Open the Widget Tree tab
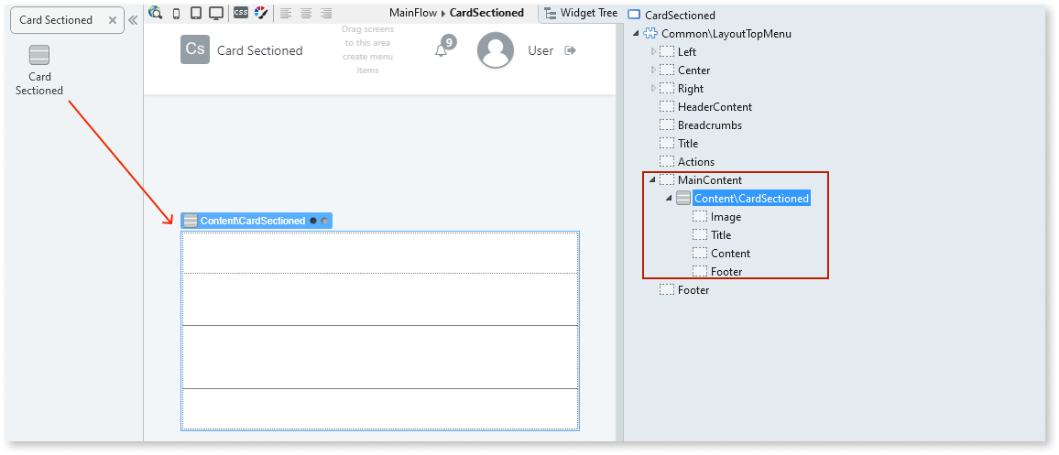Image resolution: width=1059 pixels, height=455 pixels. click(x=580, y=13)
